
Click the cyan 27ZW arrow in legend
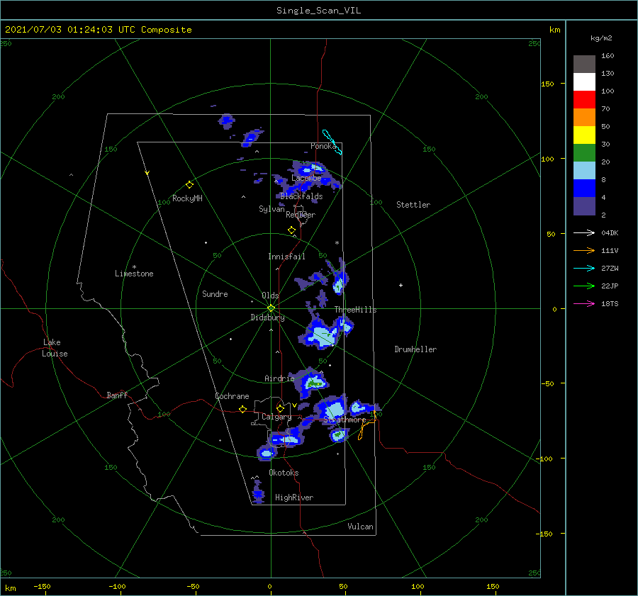(x=584, y=268)
